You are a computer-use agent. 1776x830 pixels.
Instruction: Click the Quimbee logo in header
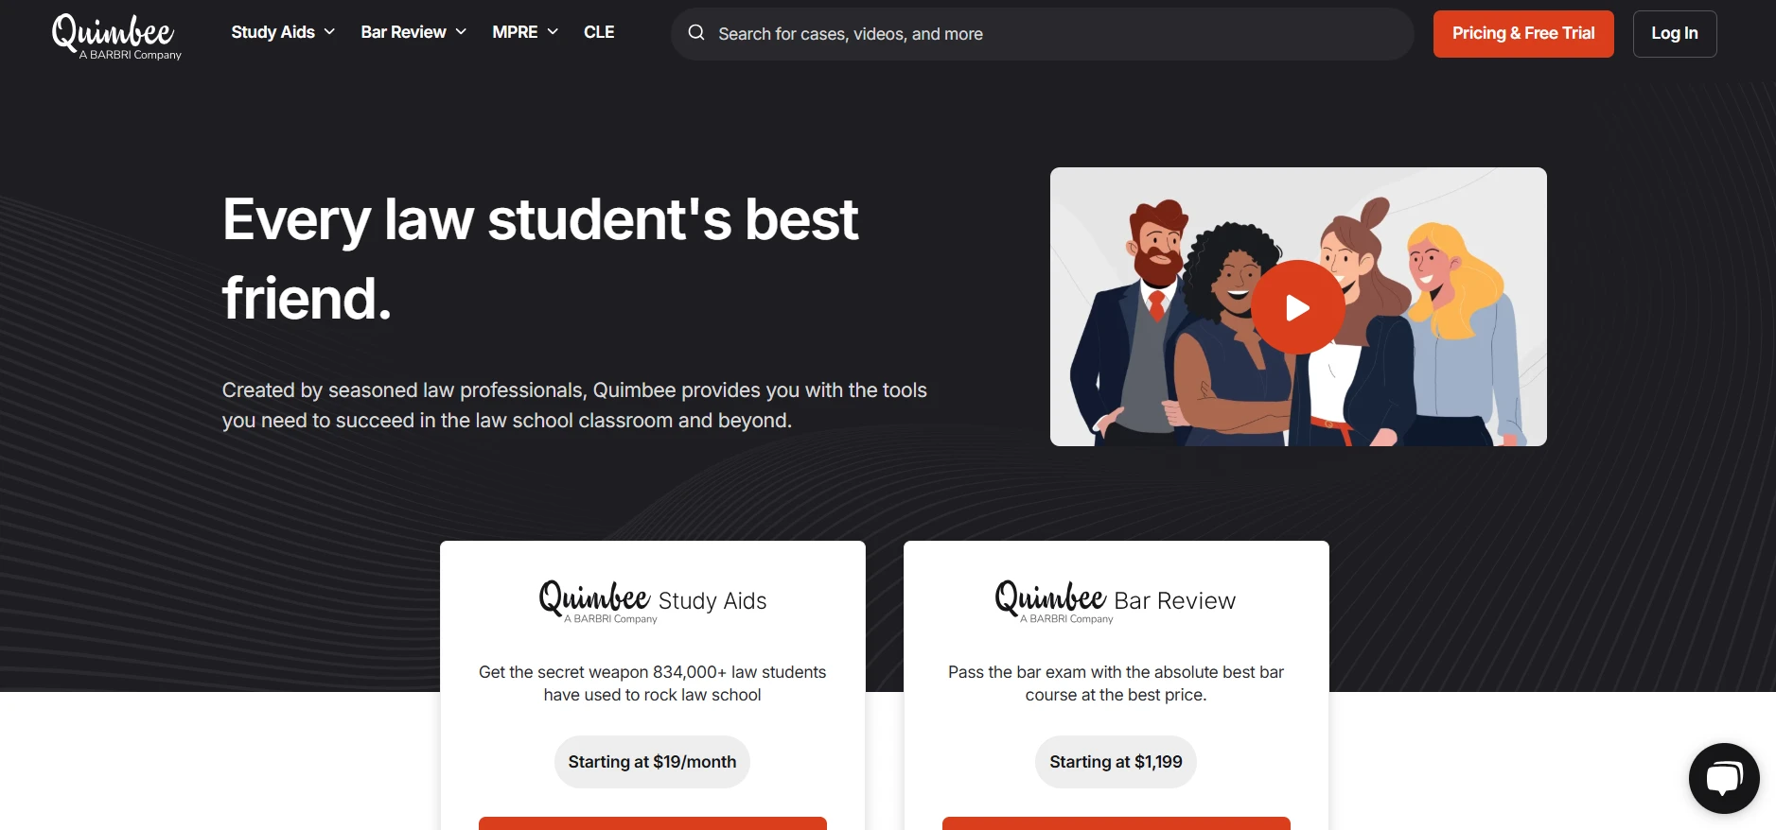point(116,36)
